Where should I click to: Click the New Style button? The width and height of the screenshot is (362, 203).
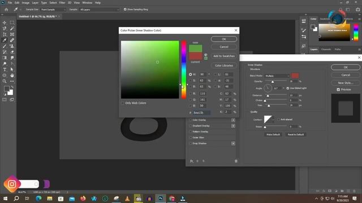click(x=346, y=83)
